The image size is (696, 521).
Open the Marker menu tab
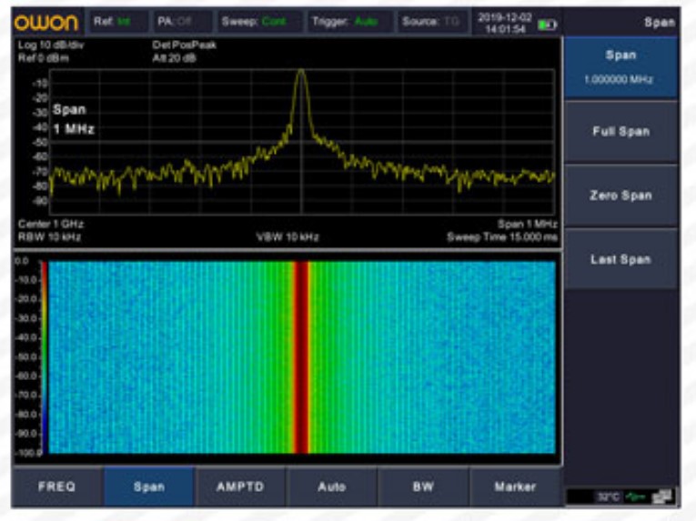point(515,486)
